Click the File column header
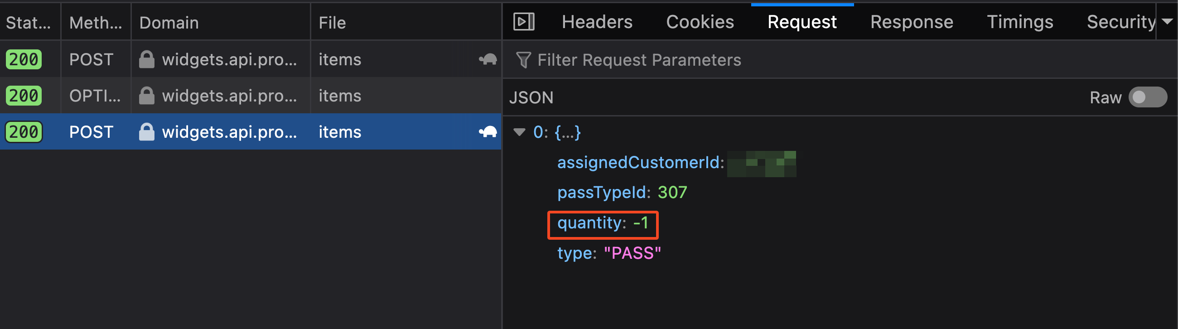Image resolution: width=1178 pixels, height=329 pixels. [332, 22]
